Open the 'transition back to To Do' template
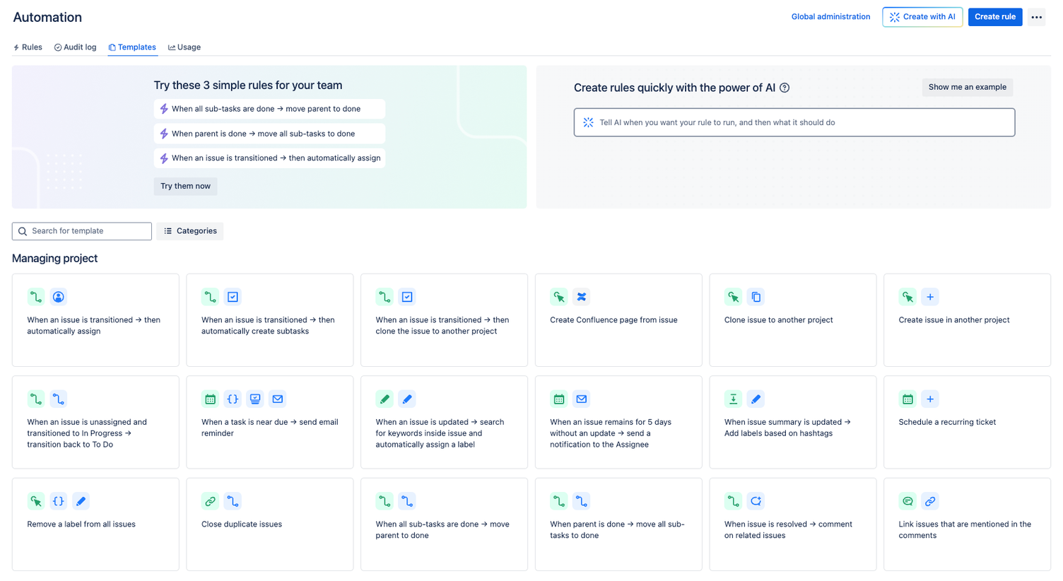 point(95,422)
